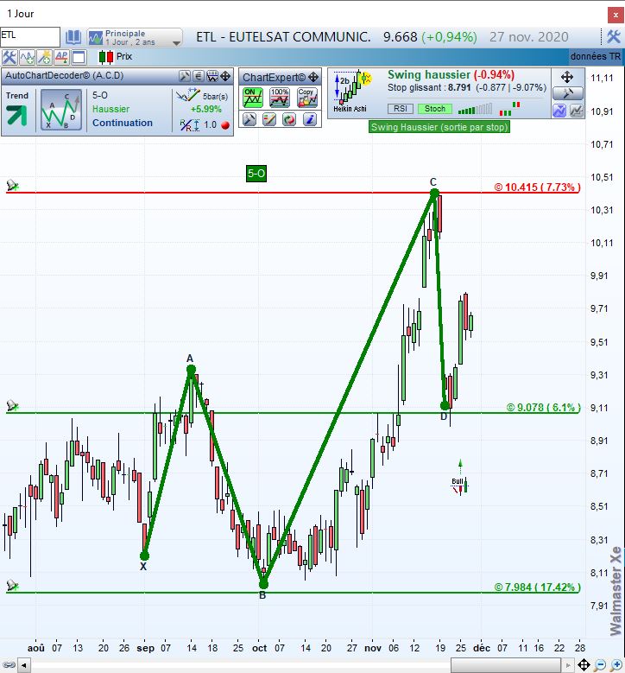Click the red-green stepped bars indicator
This screenshot has height=673, width=625.
[x=509, y=108]
